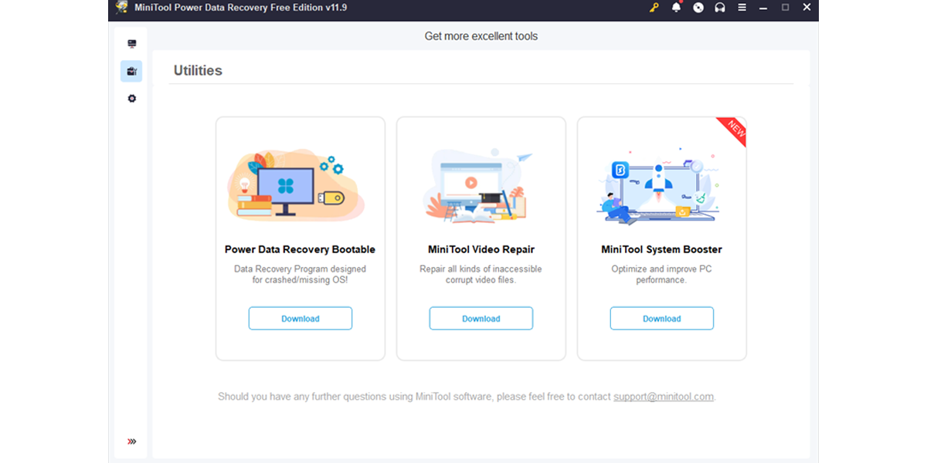Open license key registration from the title bar
The height and width of the screenshot is (463, 927).
(653, 8)
